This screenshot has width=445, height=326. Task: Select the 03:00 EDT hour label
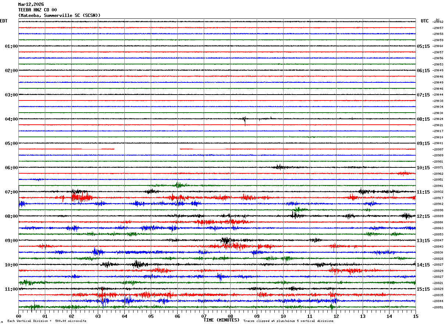pyautogui.click(x=11, y=95)
